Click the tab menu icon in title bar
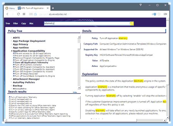Viewport: 173px width, 126px height. coord(141,5)
